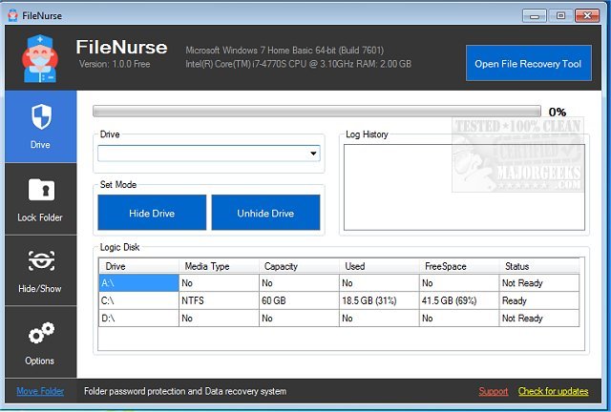Switch to the Drive sidebar label
Viewport: 611px width, 412px height.
click(x=40, y=144)
